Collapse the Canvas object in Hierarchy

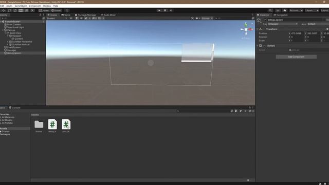[x=3, y=30]
